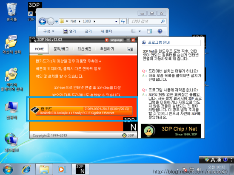
Task: Expand the address bar history dropdown
Action: click(x=116, y=21)
